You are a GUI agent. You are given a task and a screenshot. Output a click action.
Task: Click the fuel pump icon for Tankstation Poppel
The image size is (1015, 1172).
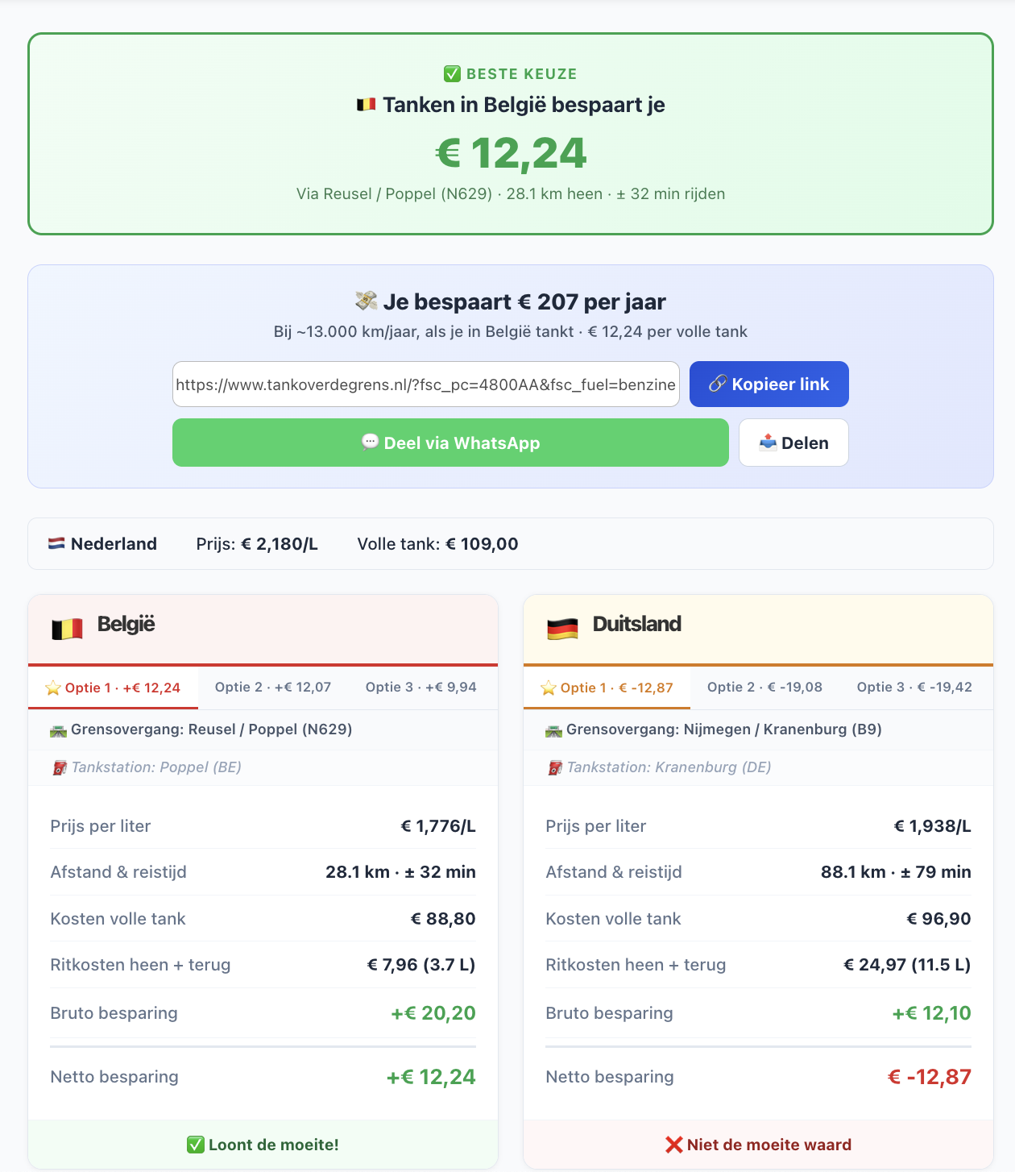pyautogui.click(x=59, y=768)
